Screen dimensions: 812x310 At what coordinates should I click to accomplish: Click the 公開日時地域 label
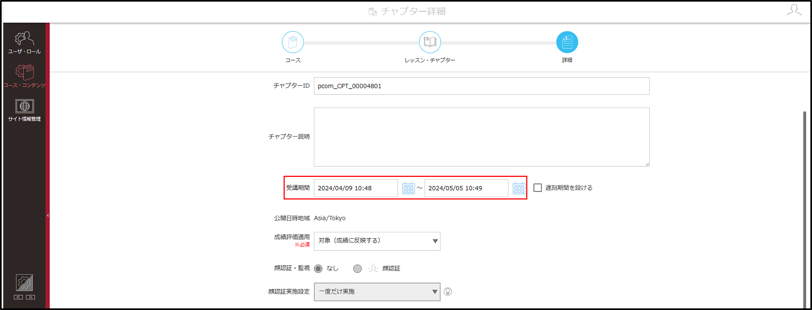[x=292, y=218]
